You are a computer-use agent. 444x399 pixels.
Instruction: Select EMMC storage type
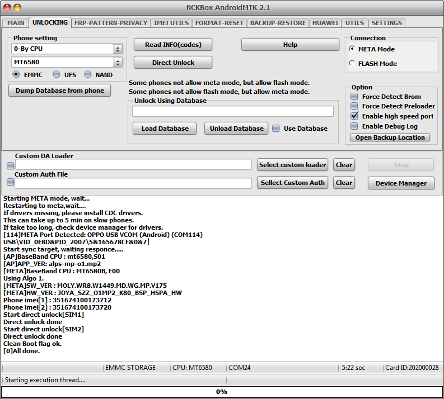(x=16, y=74)
